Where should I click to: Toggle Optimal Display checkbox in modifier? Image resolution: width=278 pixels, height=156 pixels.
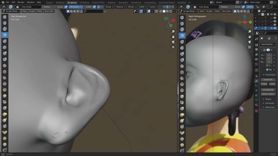pyautogui.click(x=267, y=69)
